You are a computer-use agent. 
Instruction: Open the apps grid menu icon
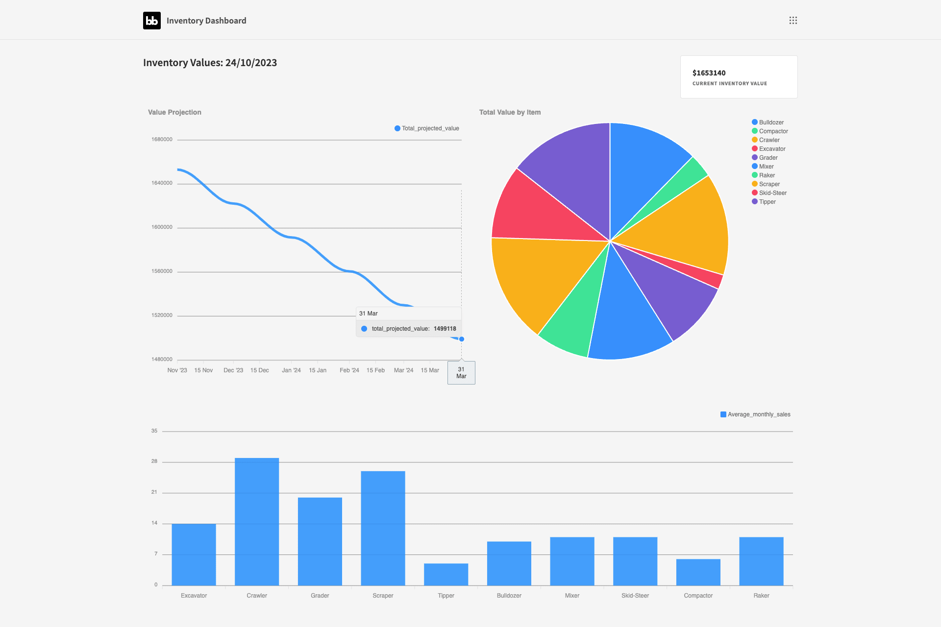(793, 21)
